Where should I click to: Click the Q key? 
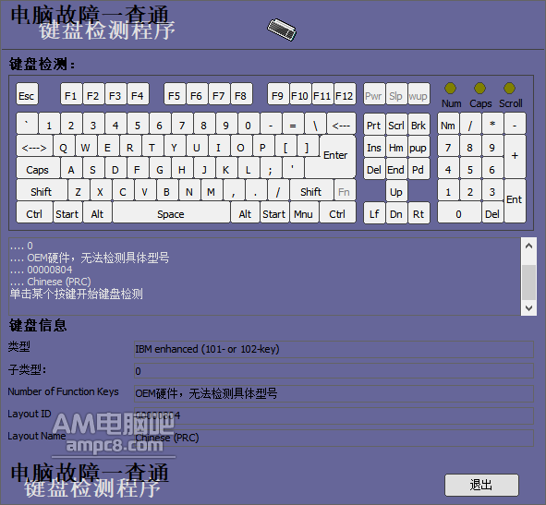pyautogui.click(x=64, y=146)
